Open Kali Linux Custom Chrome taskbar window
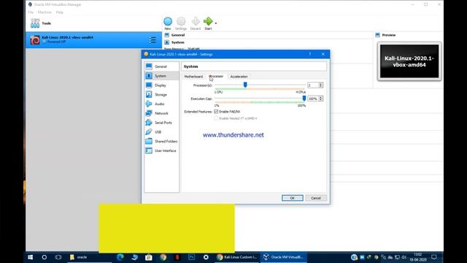This screenshot has height=263, width=467. coord(237,257)
